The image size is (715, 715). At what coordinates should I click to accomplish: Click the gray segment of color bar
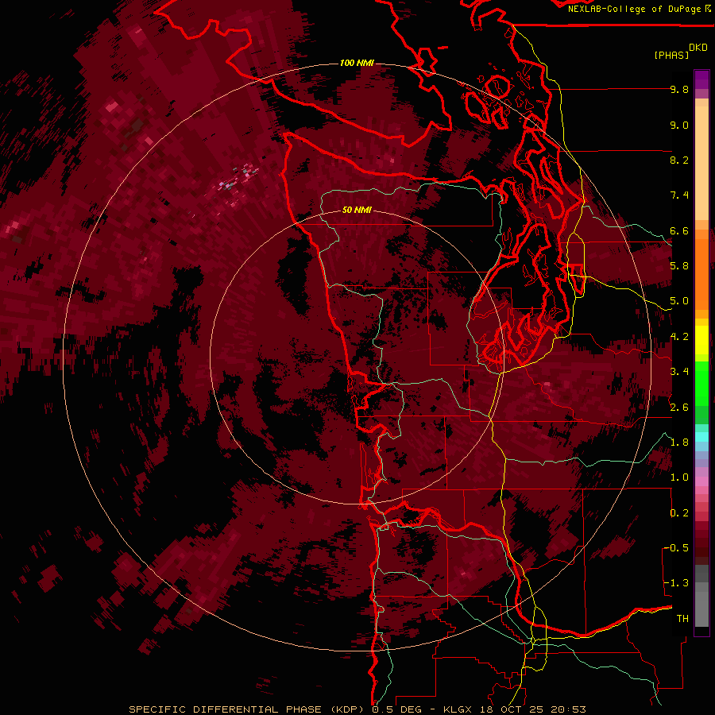(701, 597)
